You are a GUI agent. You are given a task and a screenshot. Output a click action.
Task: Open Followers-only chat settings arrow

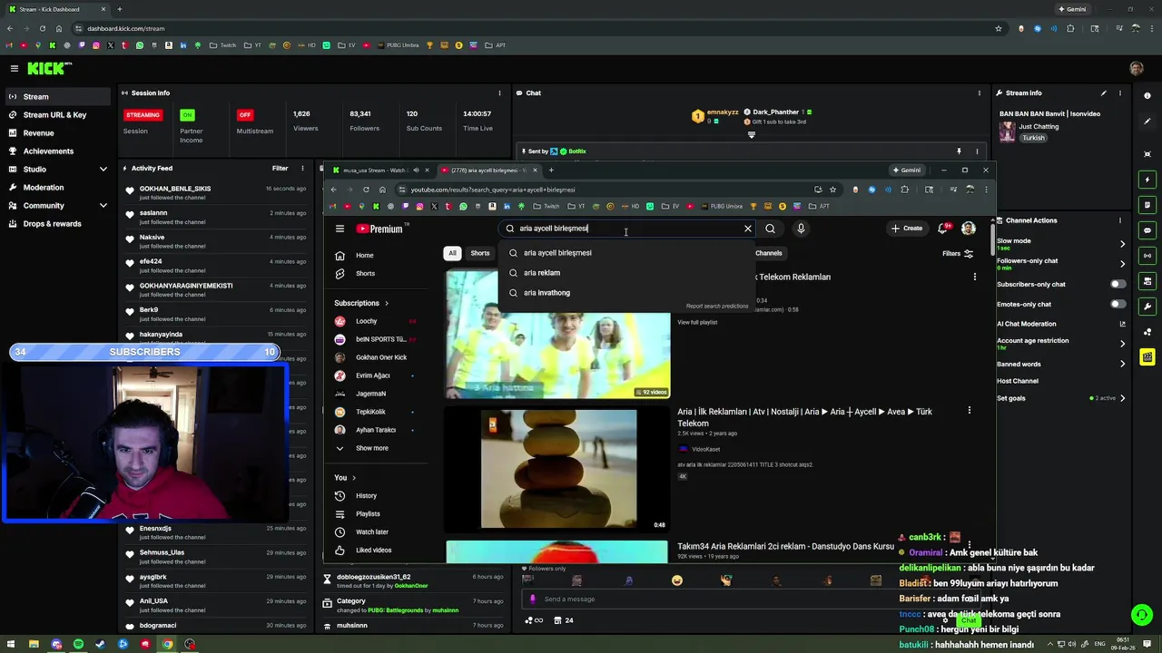(x=1122, y=264)
